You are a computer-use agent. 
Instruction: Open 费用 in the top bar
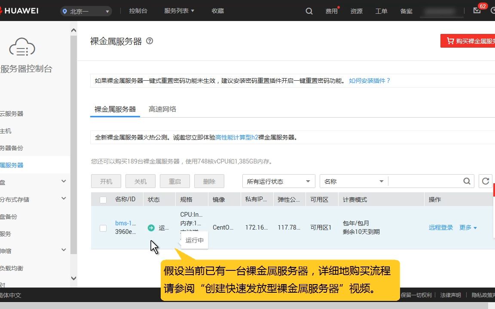coord(331,11)
